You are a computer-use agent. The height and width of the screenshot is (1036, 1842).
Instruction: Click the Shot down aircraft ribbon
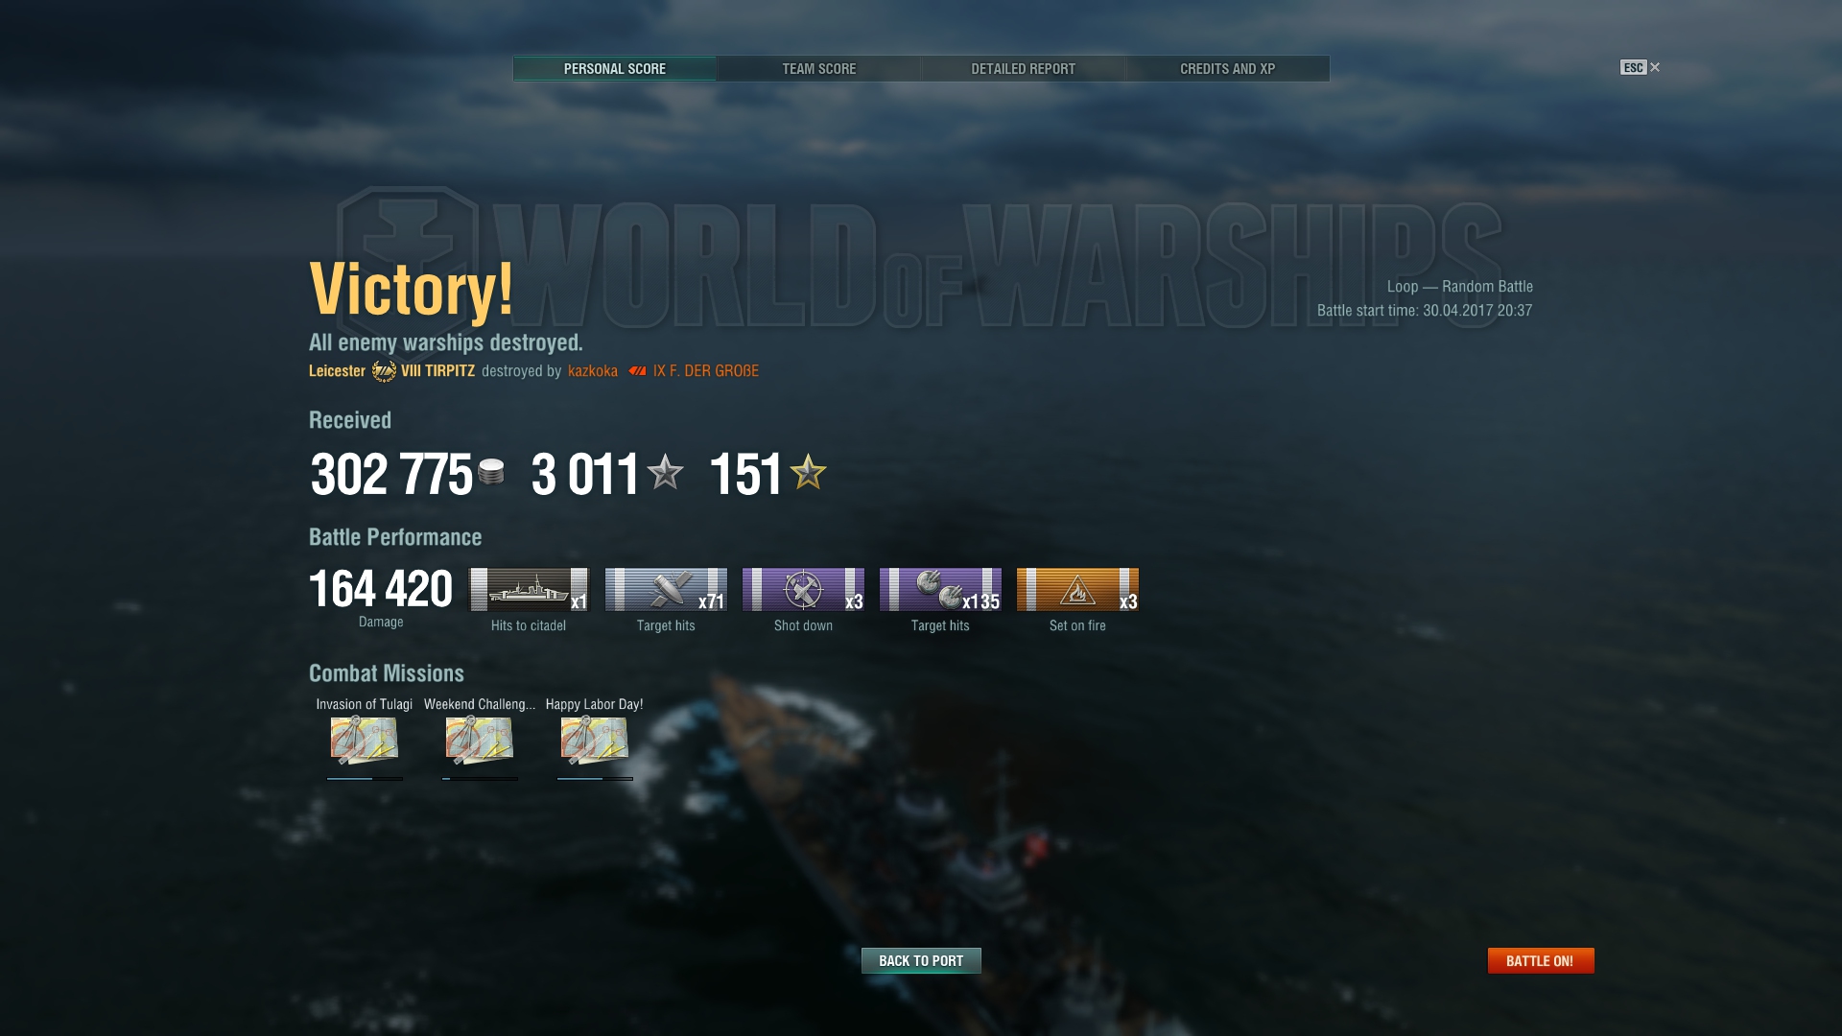coord(803,589)
